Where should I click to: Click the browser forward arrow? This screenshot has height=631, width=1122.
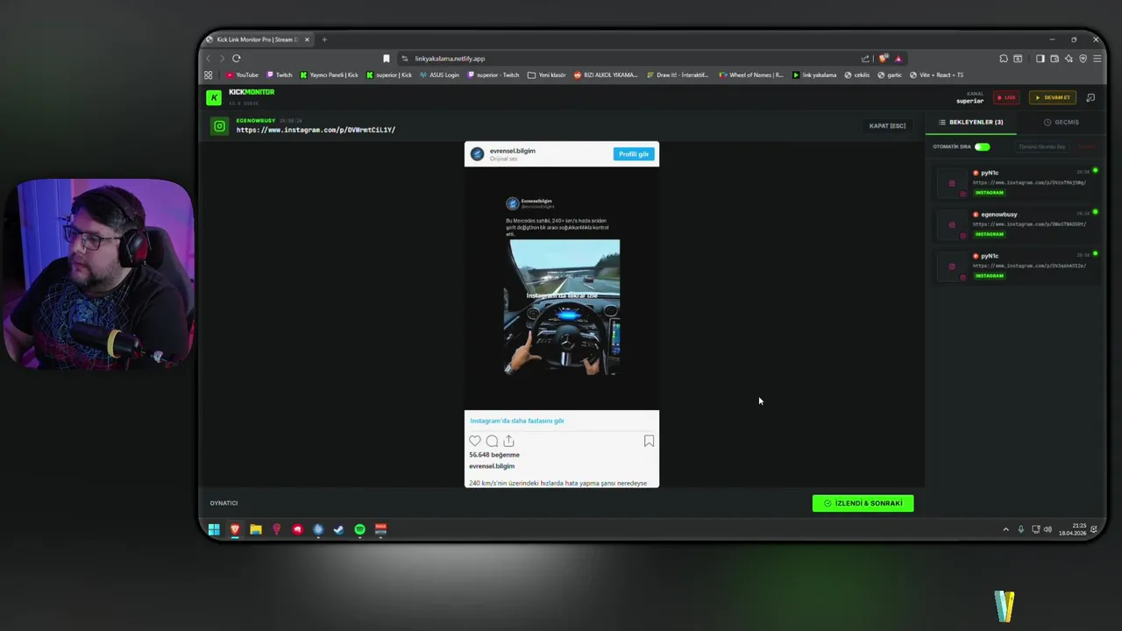pos(222,59)
